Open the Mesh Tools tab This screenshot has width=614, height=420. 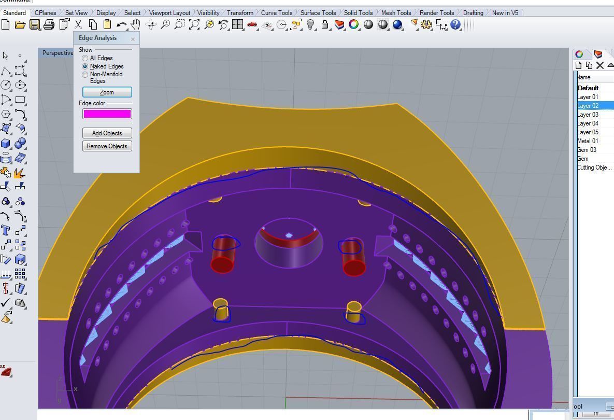pyautogui.click(x=396, y=13)
